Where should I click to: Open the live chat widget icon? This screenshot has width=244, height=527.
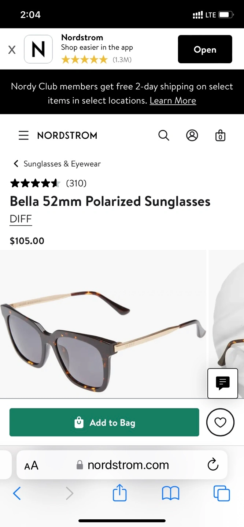point(223,383)
